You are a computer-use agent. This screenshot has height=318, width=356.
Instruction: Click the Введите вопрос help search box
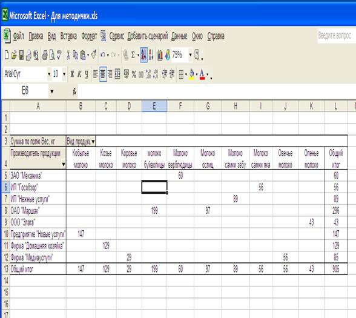(x=337, y=36)
